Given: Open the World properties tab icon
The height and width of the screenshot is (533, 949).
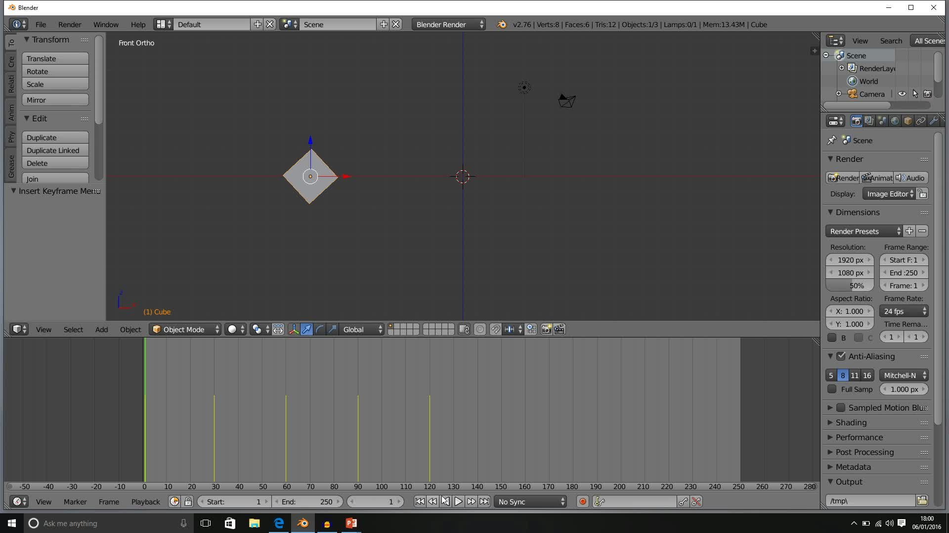Looking at the screenshot, I should (895, 121).
